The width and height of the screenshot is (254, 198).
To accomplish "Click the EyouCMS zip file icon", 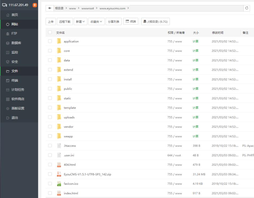I will 59,174.
